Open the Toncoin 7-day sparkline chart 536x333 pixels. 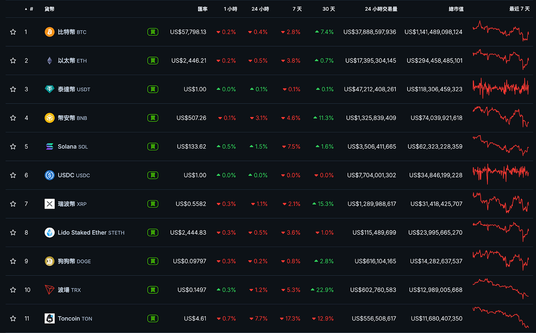click(x=501, y=317)
